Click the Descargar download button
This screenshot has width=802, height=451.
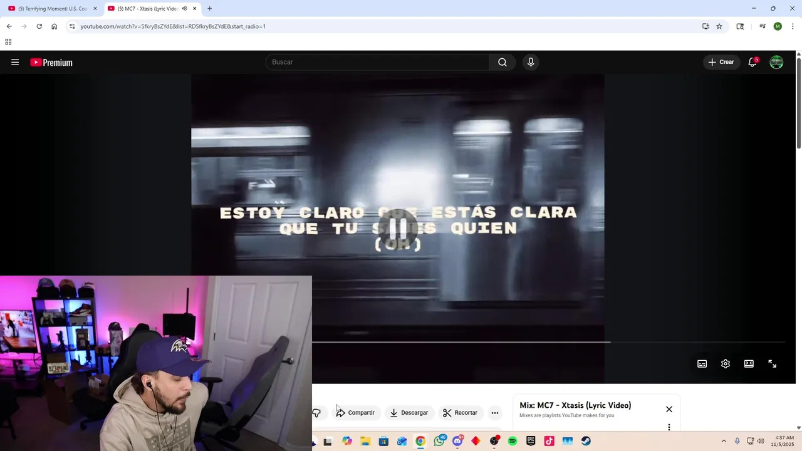pyautogui.click(x=409, y=413)
